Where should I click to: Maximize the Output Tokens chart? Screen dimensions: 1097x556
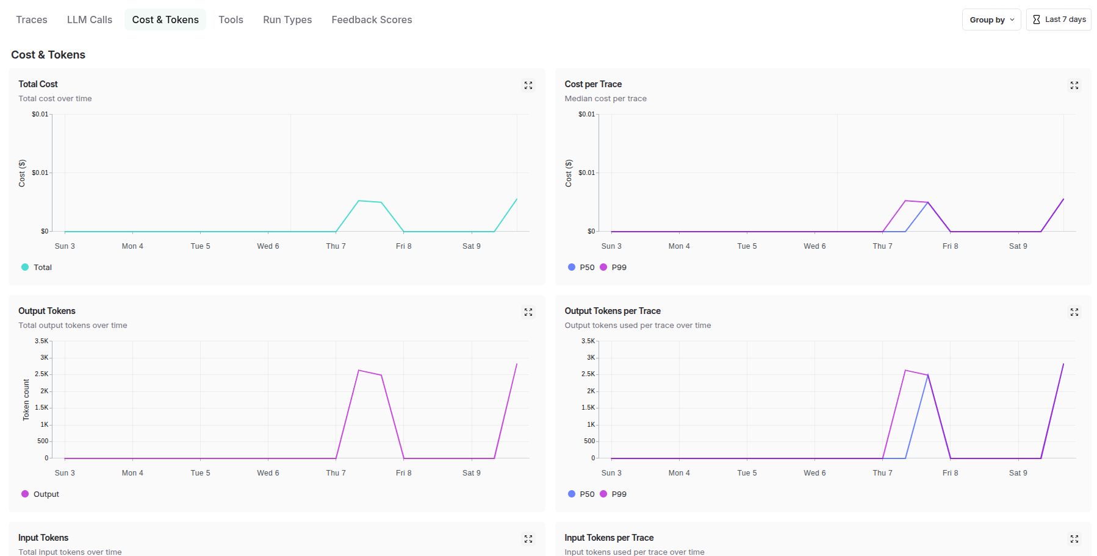528,312
